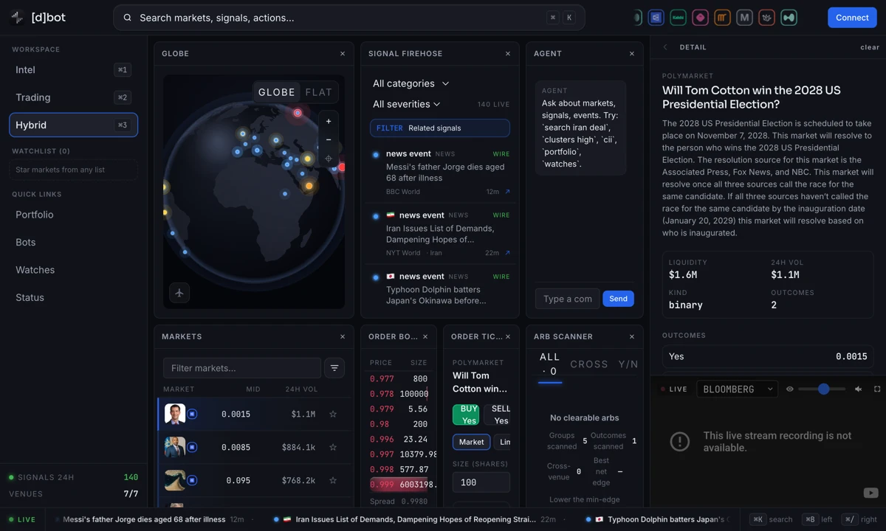886x531 pixels.
Task: Star the $1.1M volume market
Action: pos(333,414)
